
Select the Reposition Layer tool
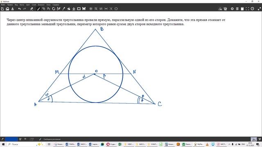pos(74,9)
